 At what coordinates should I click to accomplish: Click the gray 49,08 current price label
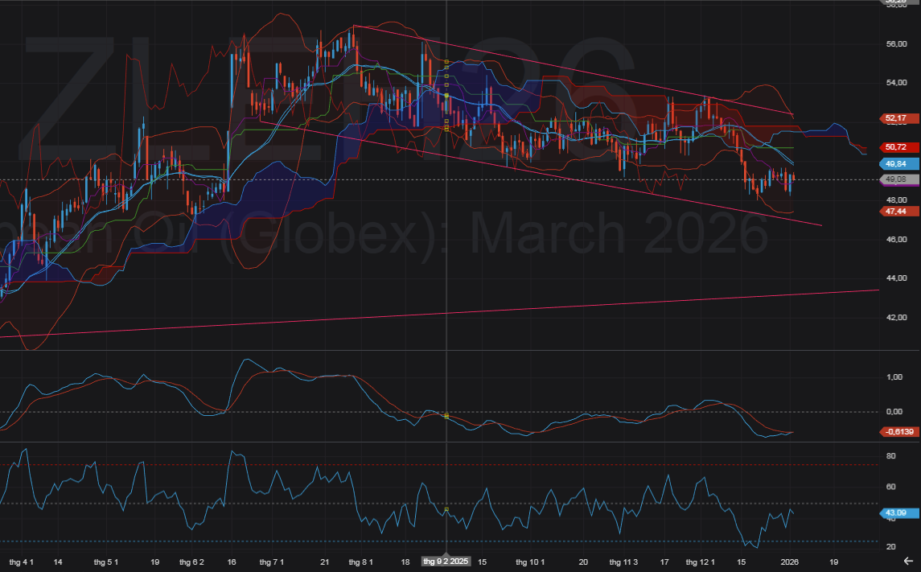(x=895, y=179)
